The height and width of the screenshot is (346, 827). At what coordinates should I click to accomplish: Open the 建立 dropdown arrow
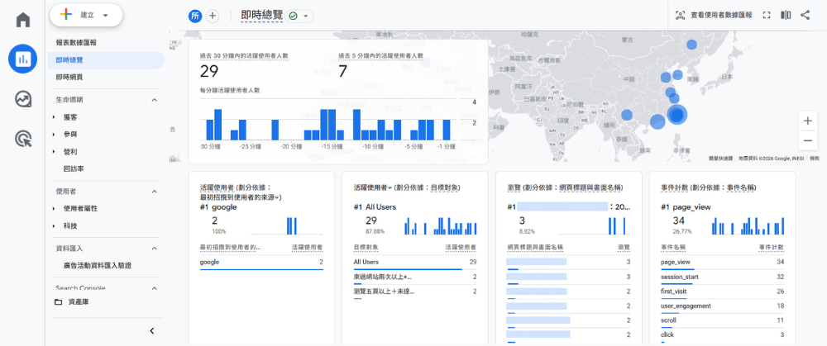tap(106, 15)
